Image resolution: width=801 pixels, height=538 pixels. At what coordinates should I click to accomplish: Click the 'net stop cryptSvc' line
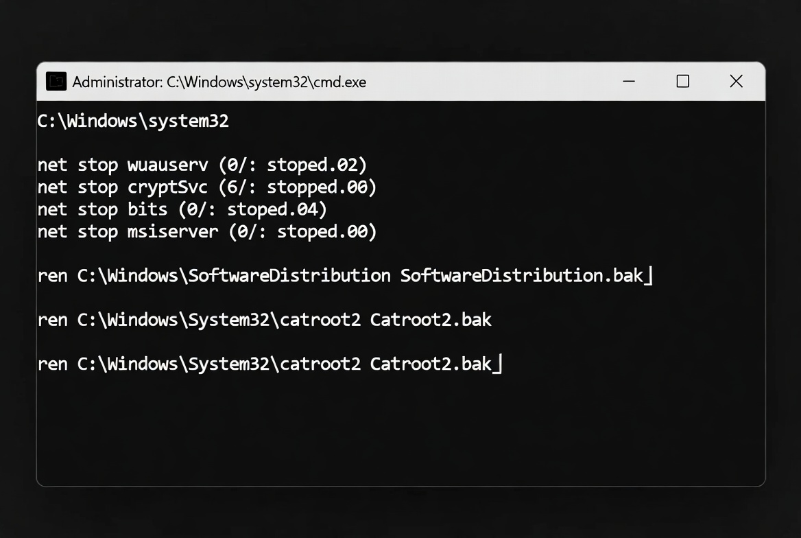pos(206,187)
